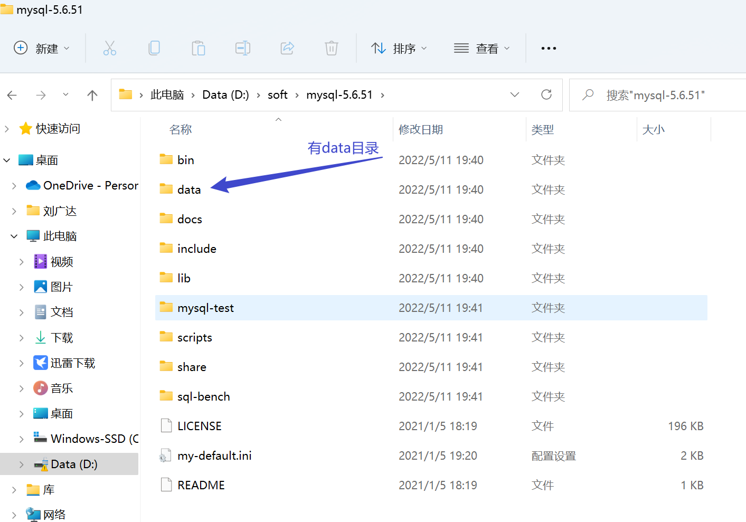746x522 pixels.
Task: Open Windows-SSD drive in sidebar
Action: (x=95, y=439)
